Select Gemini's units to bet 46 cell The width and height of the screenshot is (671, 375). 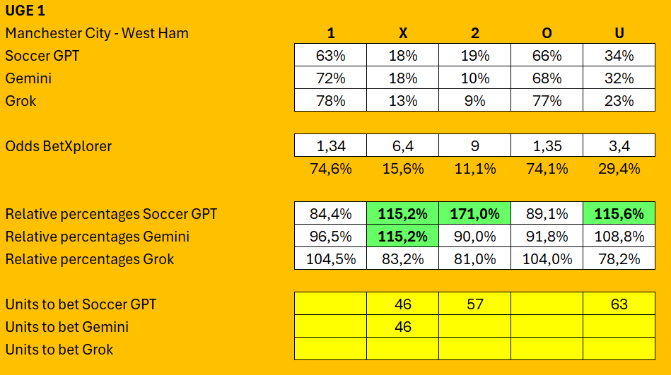coord(402,327)
